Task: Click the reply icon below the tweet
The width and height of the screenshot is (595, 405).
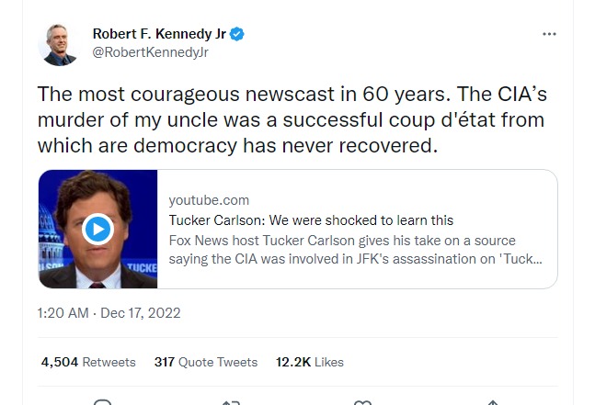Action: 103,401
